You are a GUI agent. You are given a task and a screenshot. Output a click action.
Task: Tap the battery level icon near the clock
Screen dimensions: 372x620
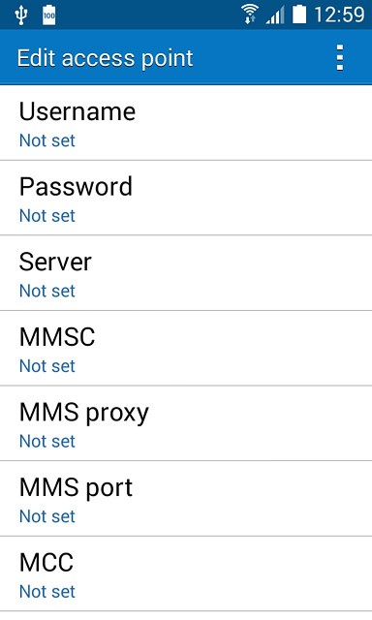coord(299,15)
